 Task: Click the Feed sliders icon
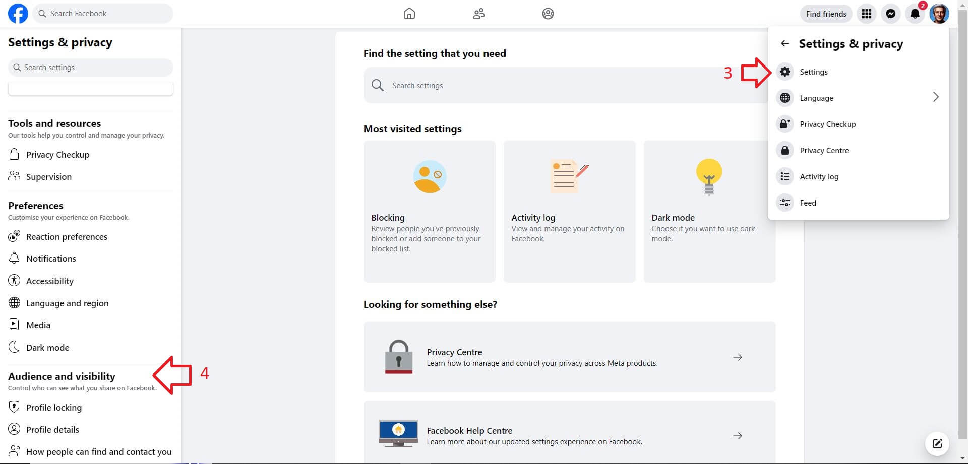click(x=785, y=203)
